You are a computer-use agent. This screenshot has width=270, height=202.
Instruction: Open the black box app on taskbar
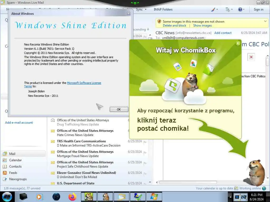(23, 197)
